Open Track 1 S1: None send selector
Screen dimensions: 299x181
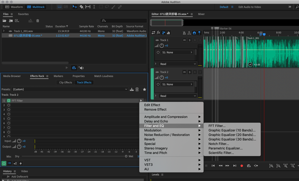(x=177, y=52)
